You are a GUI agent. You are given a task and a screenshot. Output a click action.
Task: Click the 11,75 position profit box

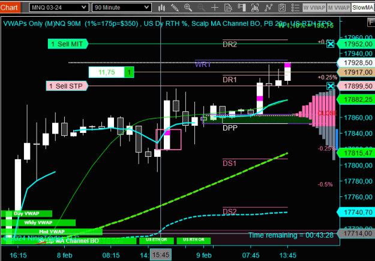click(106, 72)
